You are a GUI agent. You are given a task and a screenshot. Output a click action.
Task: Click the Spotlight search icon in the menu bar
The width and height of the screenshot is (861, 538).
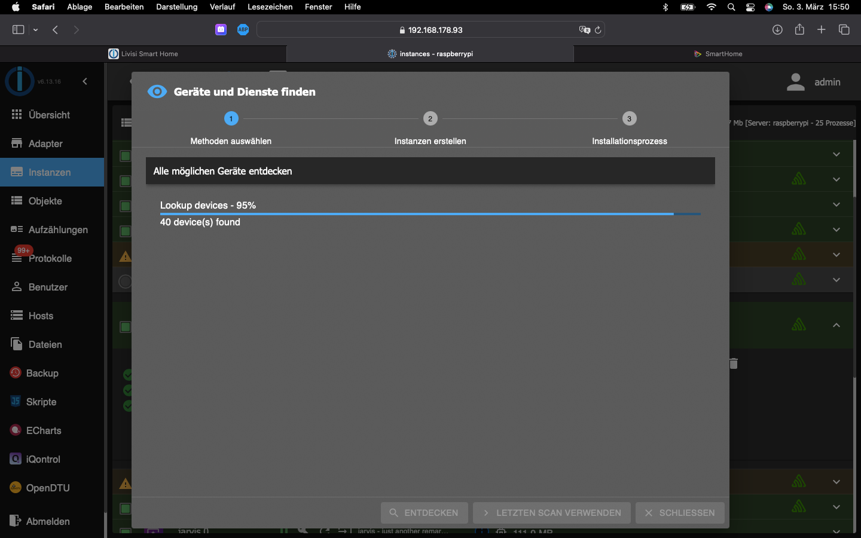731,7
